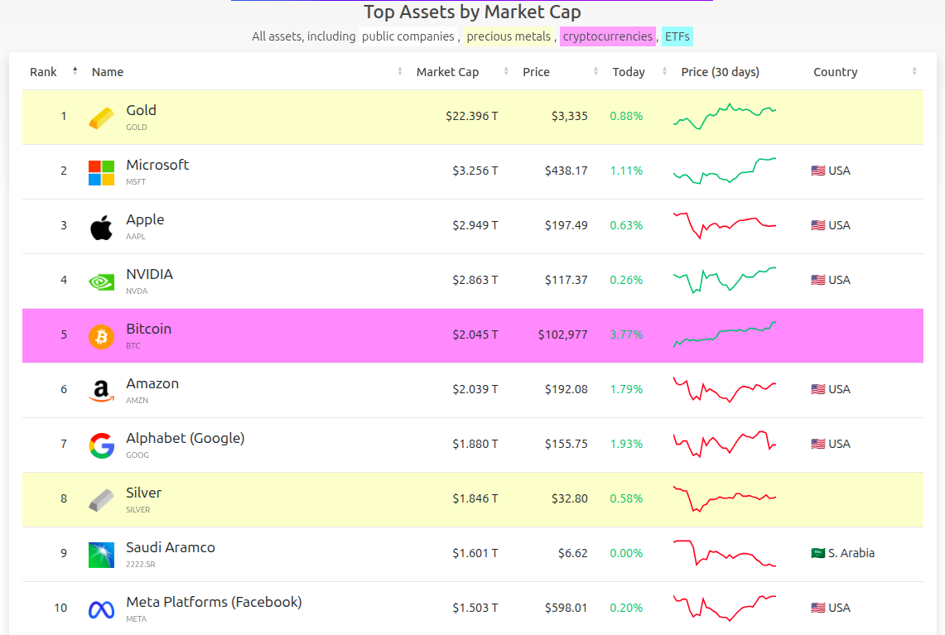Image resolution: width=945 pixels, height=635 pixels.
Task: Open the Saudi Aramco company page
Action: [x=171, y=547]
